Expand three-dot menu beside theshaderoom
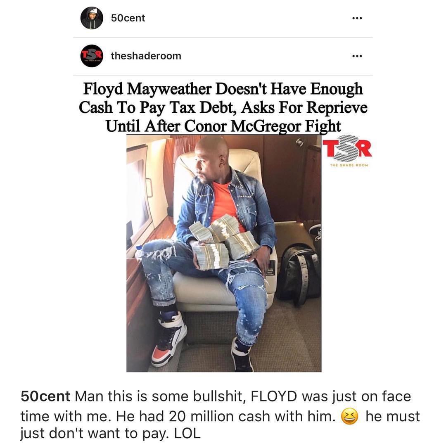Viewport: 446px width, 446px height. tap(357, 56)
